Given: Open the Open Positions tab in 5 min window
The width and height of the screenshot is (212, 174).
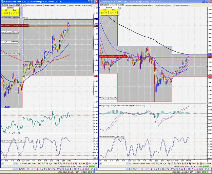Looking at the screenshot, I should click(61, 5).
